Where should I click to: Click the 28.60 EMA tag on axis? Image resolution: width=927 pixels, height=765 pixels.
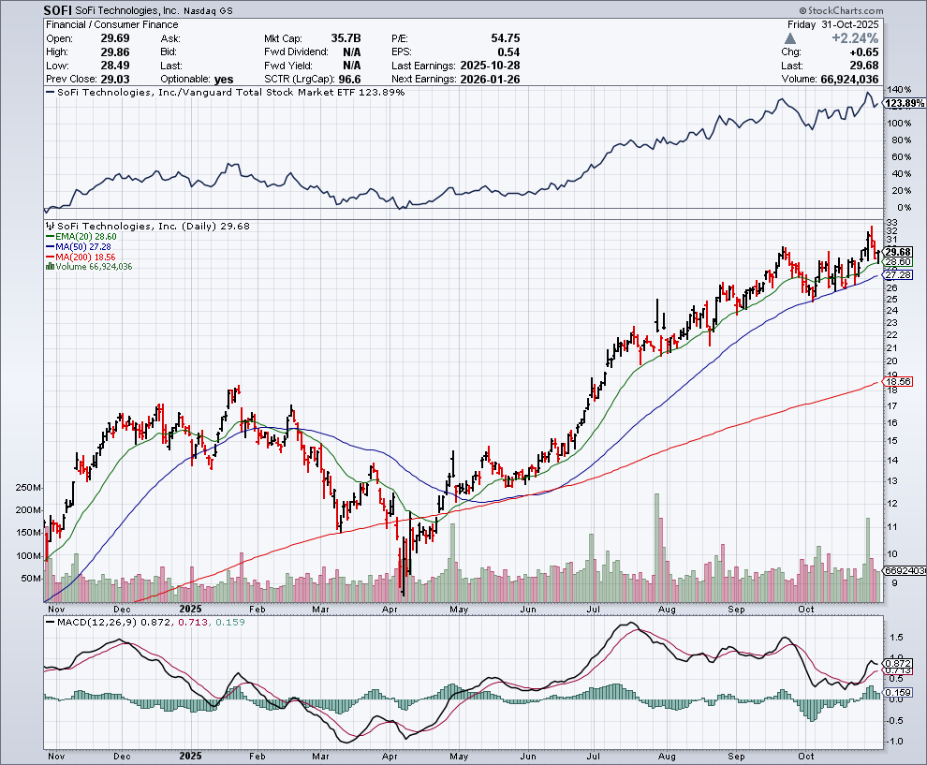pos(897,262)
